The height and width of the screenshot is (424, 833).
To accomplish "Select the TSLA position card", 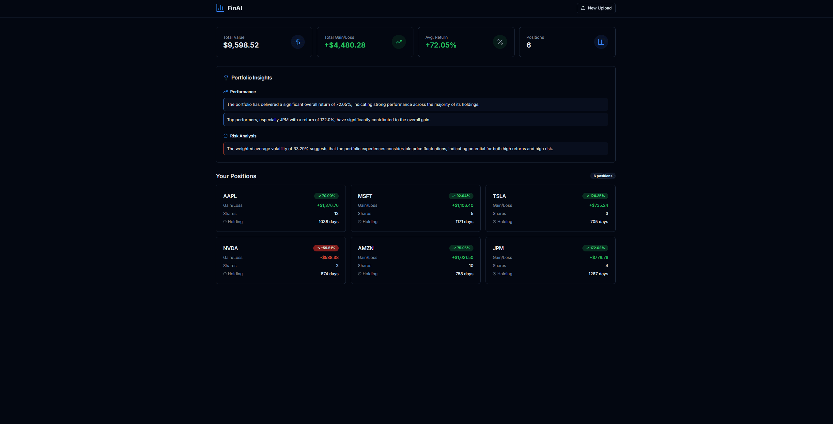I will click(550, 208).
